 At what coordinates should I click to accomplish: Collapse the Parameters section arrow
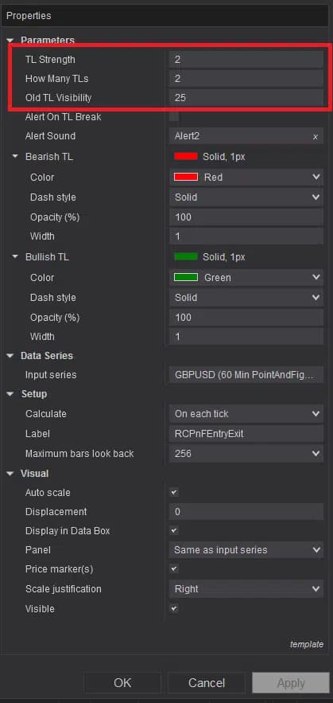click(10, 41)
